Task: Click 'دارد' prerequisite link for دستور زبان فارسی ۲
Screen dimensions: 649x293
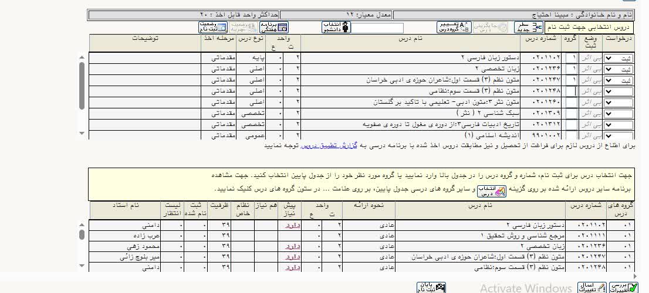Action: click(x=292, y=225)
